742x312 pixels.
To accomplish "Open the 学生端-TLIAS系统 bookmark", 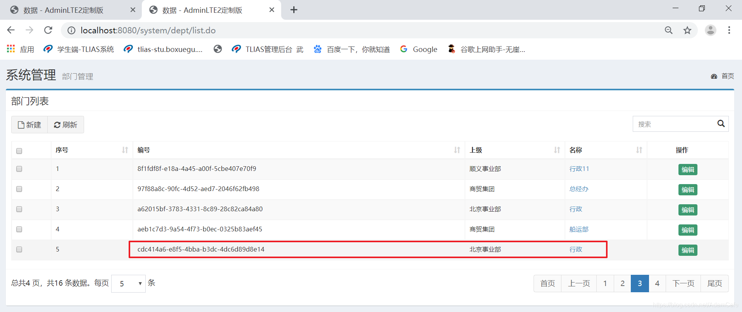I will pos(79,49).
